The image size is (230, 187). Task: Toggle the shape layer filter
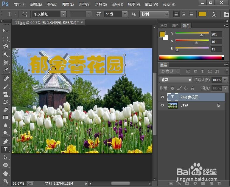click(210, 72)
